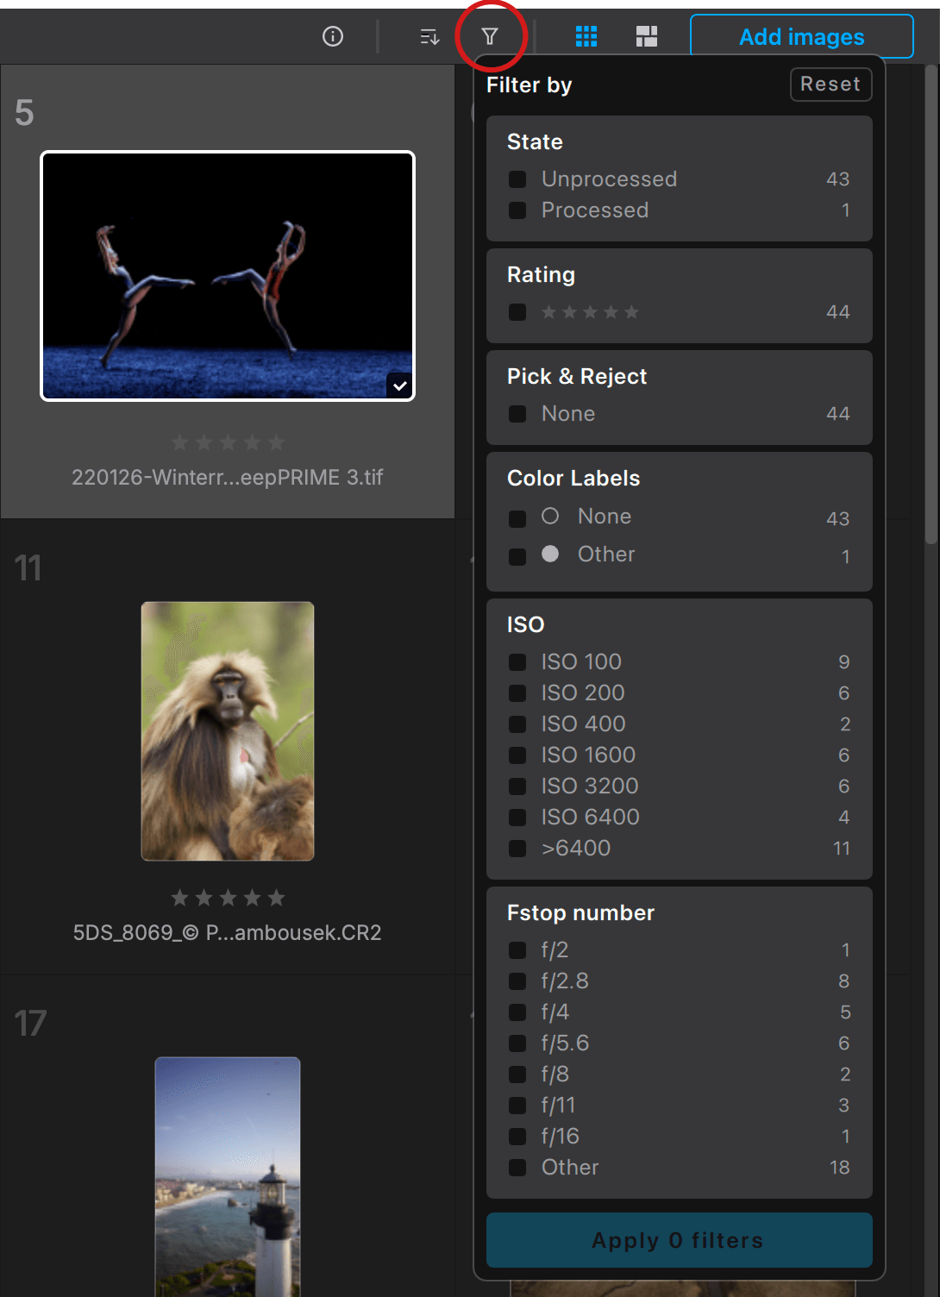Check f/16 aperture filter
The height and width of the screenshot is (1297, 940).
[x=517, y=1137]
